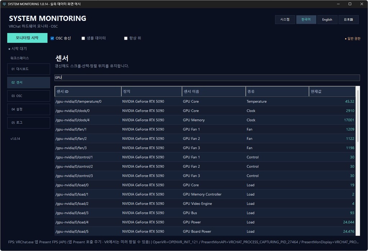
Task: Select the /gpu-nvidia/0/temperature/0 sensor ID
Action: click(79, 102)
